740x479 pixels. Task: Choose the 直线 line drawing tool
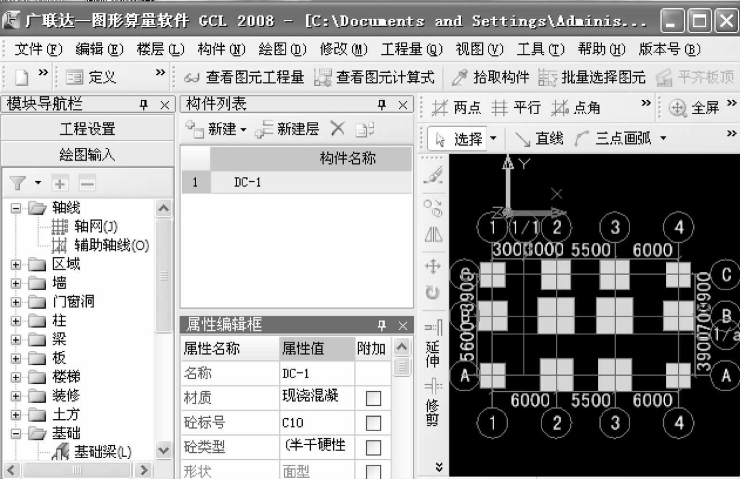pos(539,139)
